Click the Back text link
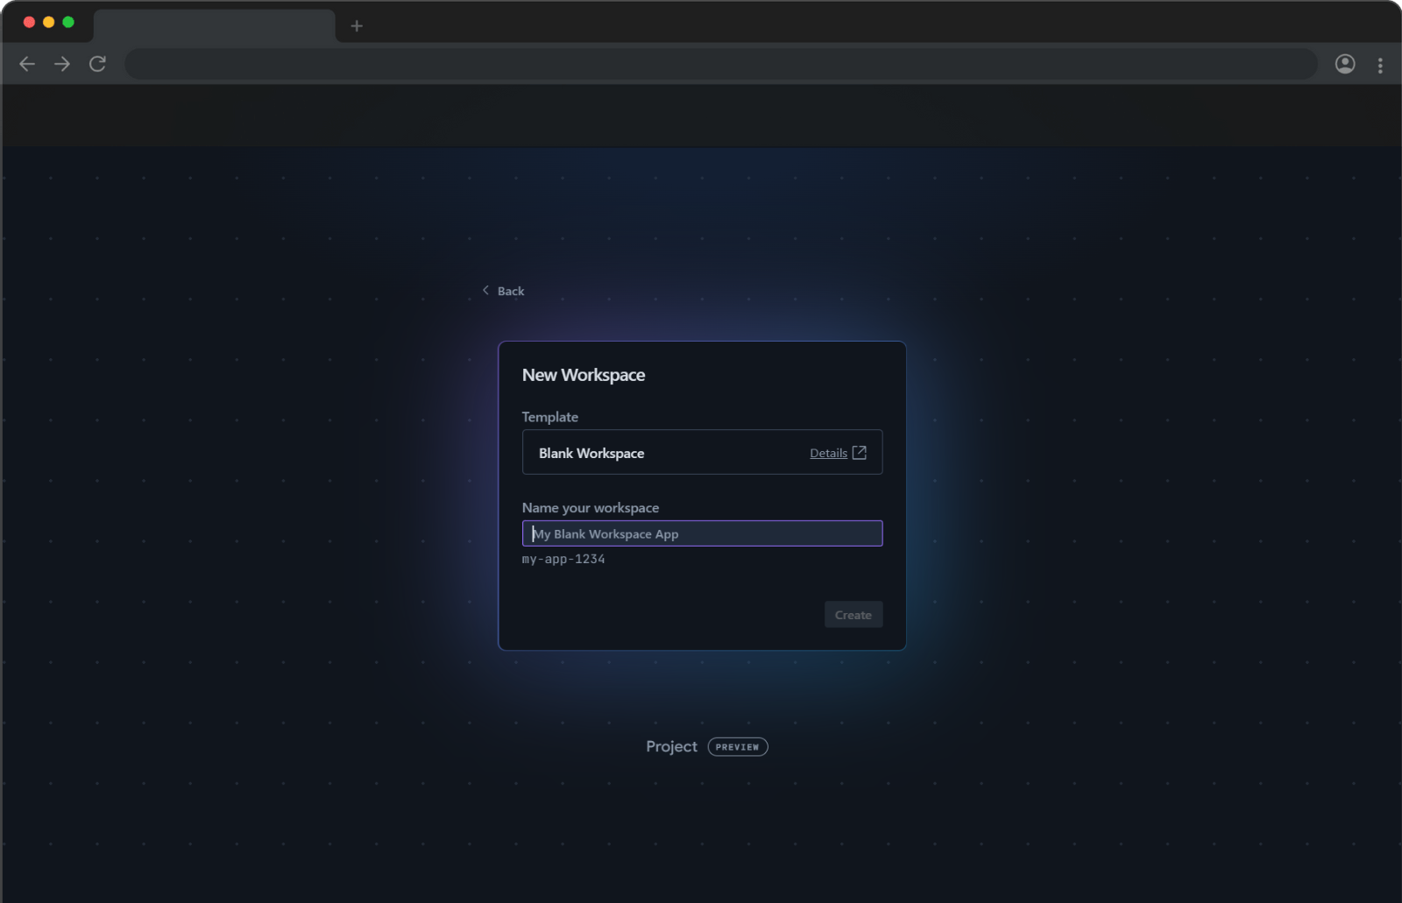The image size is (1402, 903). point(511,291)
